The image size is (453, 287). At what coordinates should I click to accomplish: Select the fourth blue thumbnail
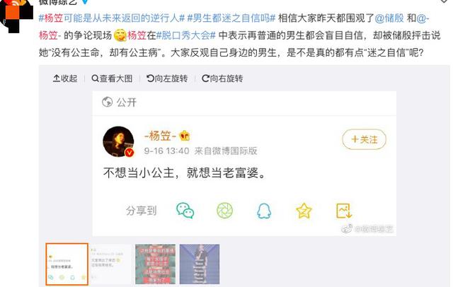point(200,264)
